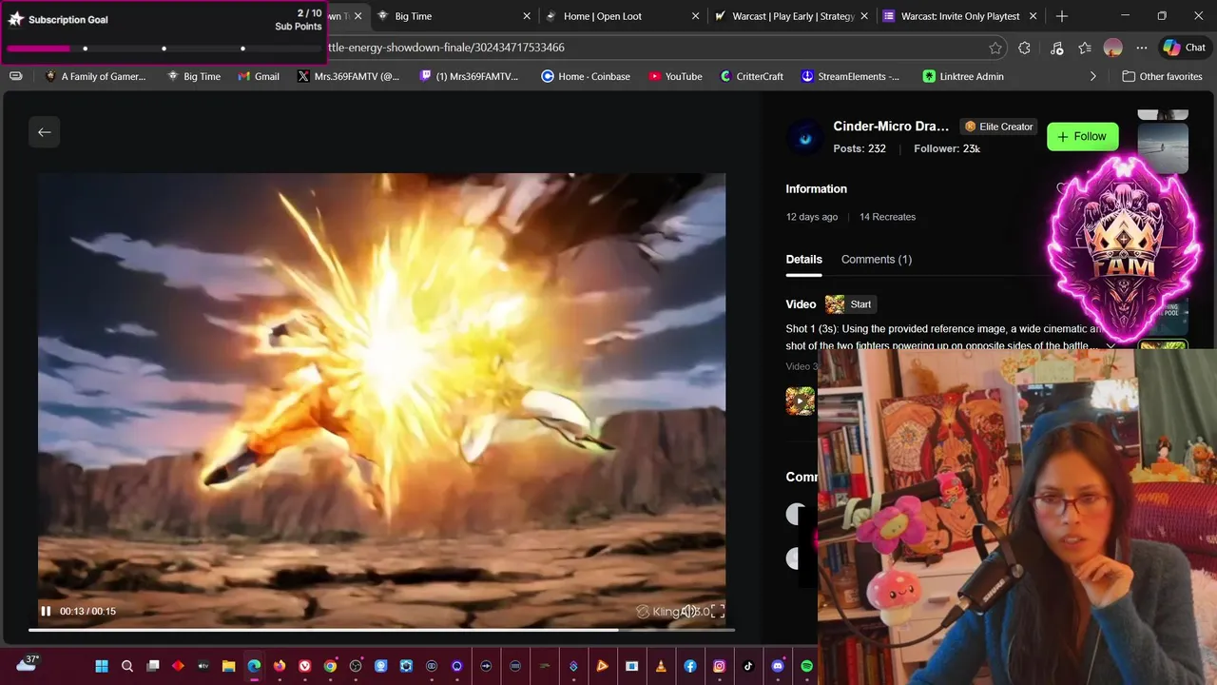Image resolution: width=1217 pixels, height=685 pixels.
Task: Open the A Family of Gamer... bookmark
Action: pos(95,76)
